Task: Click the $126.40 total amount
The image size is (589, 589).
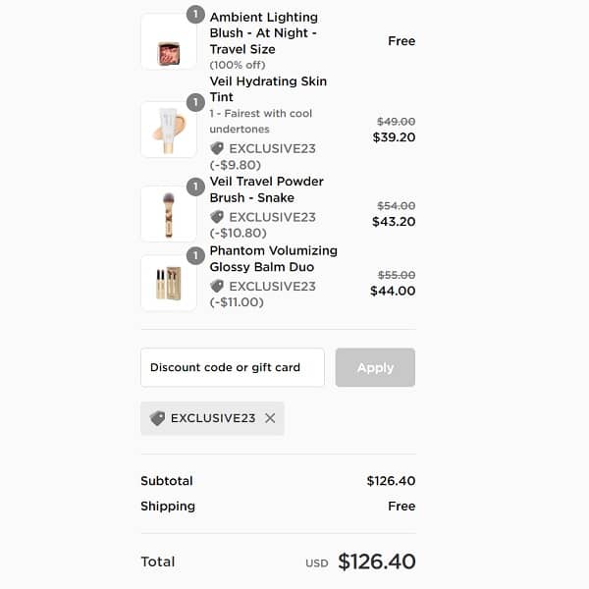Action: pyautogui.click(x=377, y=562)
